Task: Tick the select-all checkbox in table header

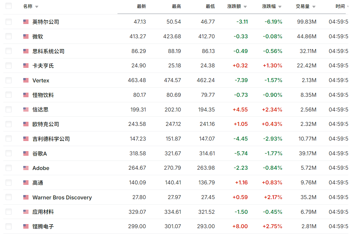Action: [x=9, y=6]
